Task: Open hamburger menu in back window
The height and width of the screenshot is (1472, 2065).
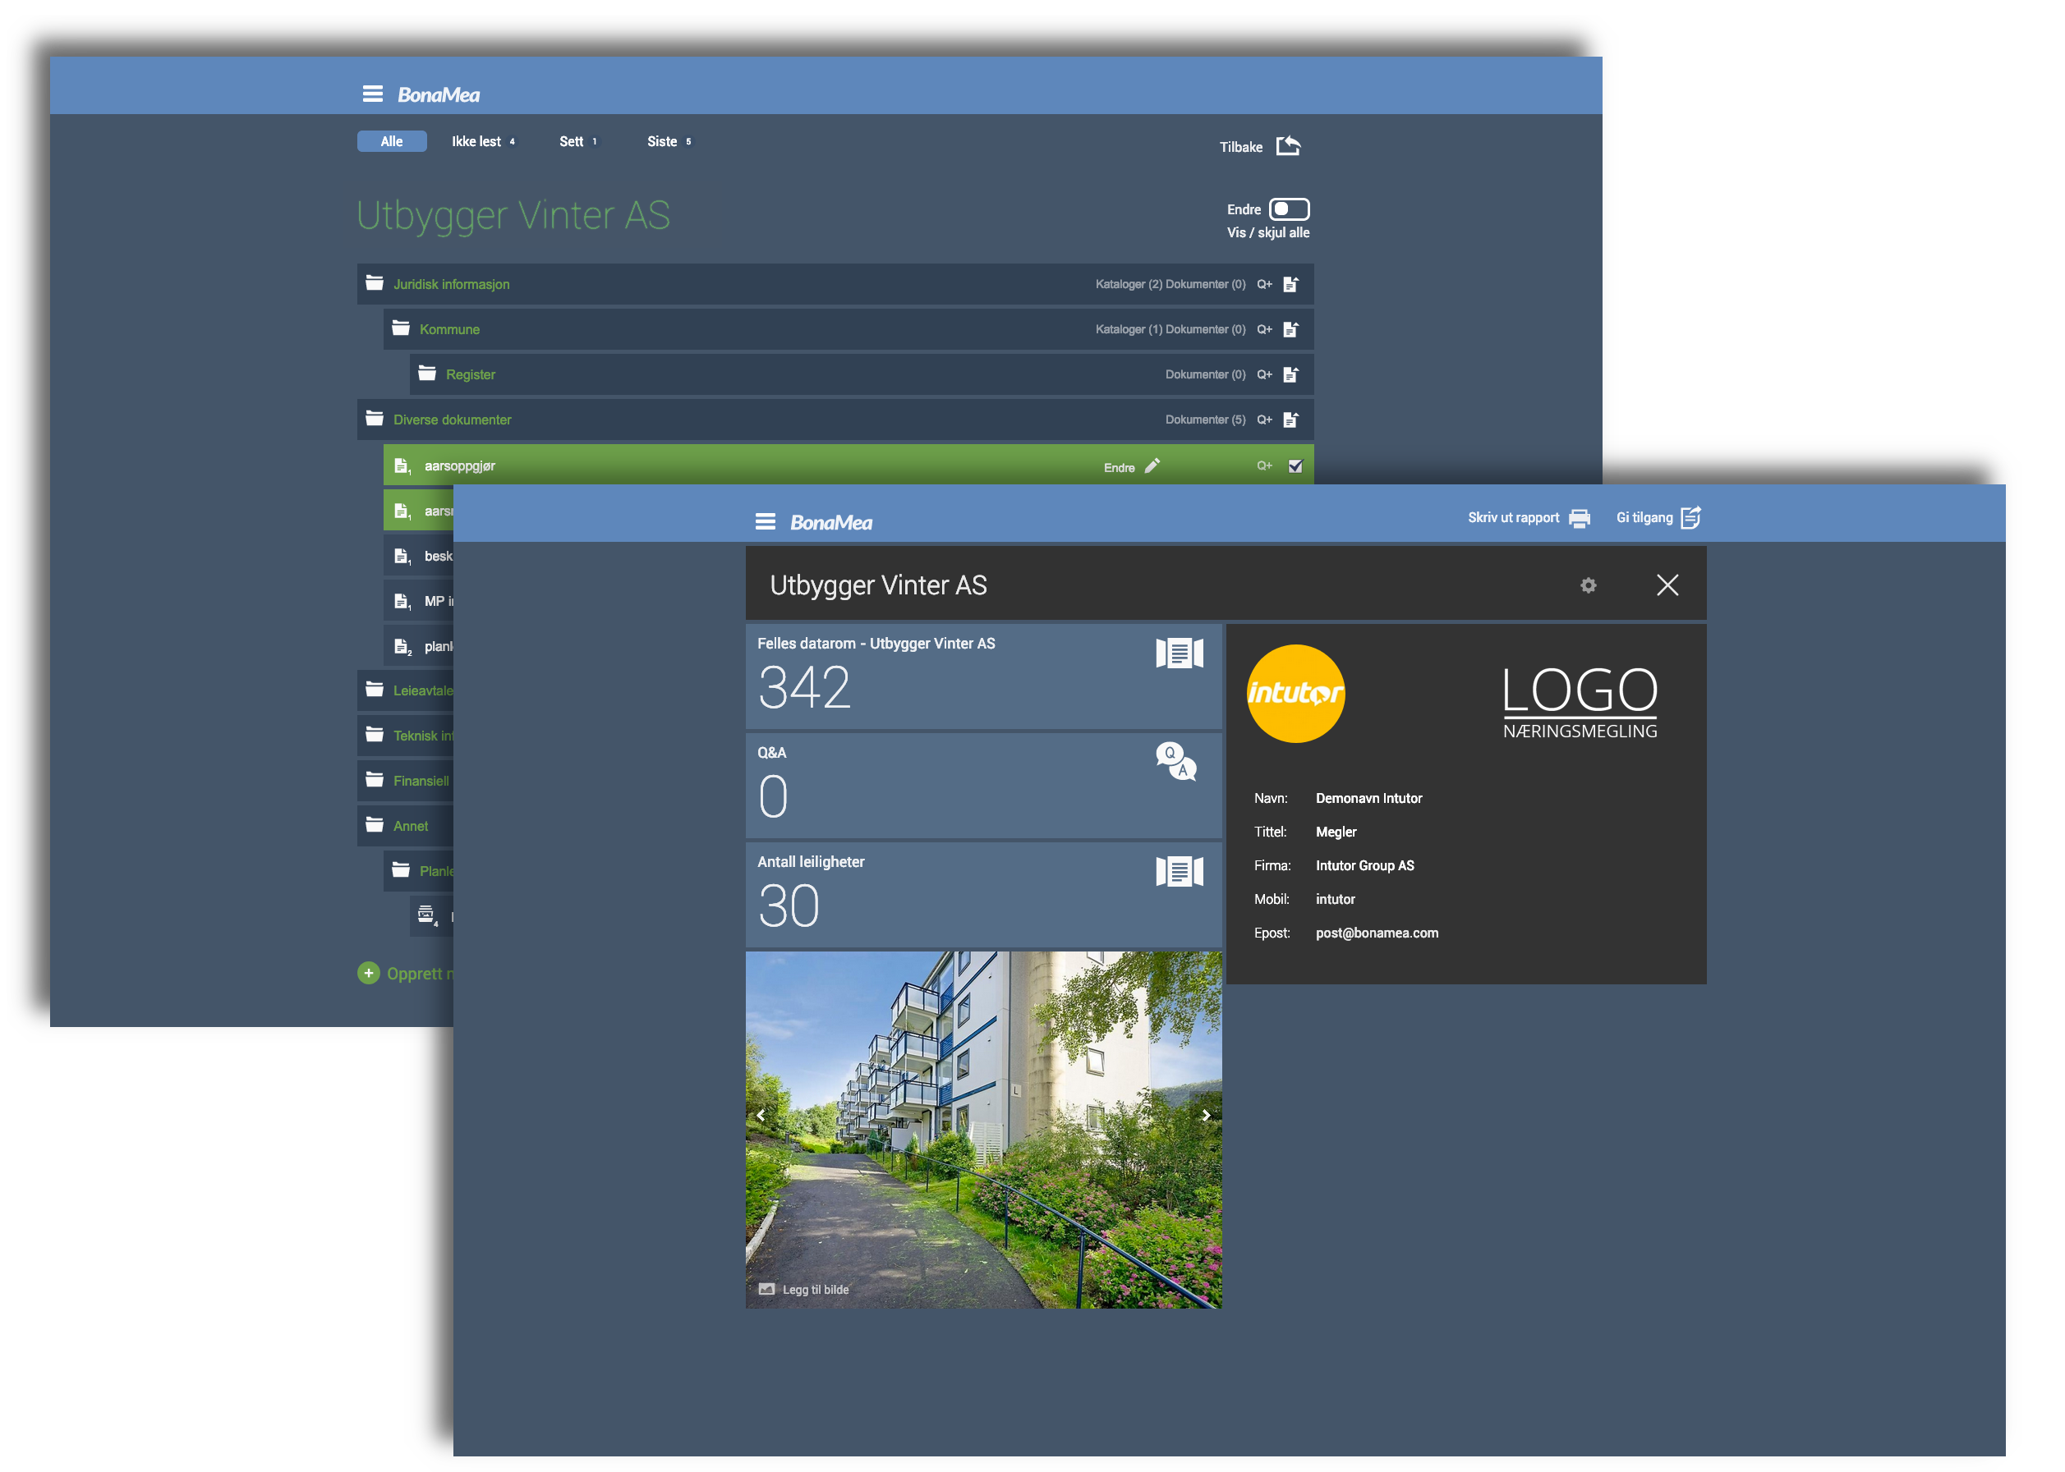Action: tap(373, 94)
